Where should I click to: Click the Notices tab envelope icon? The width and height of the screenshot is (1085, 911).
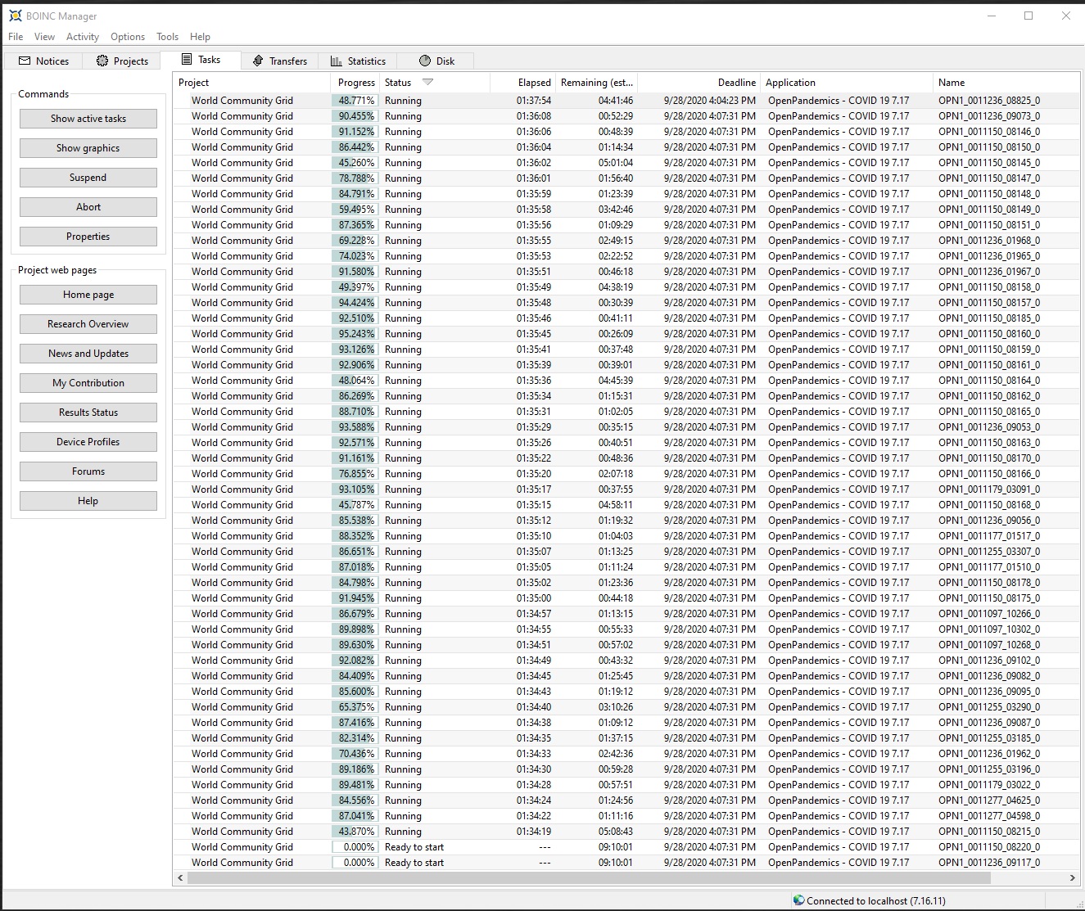click(x=25, y=61)
